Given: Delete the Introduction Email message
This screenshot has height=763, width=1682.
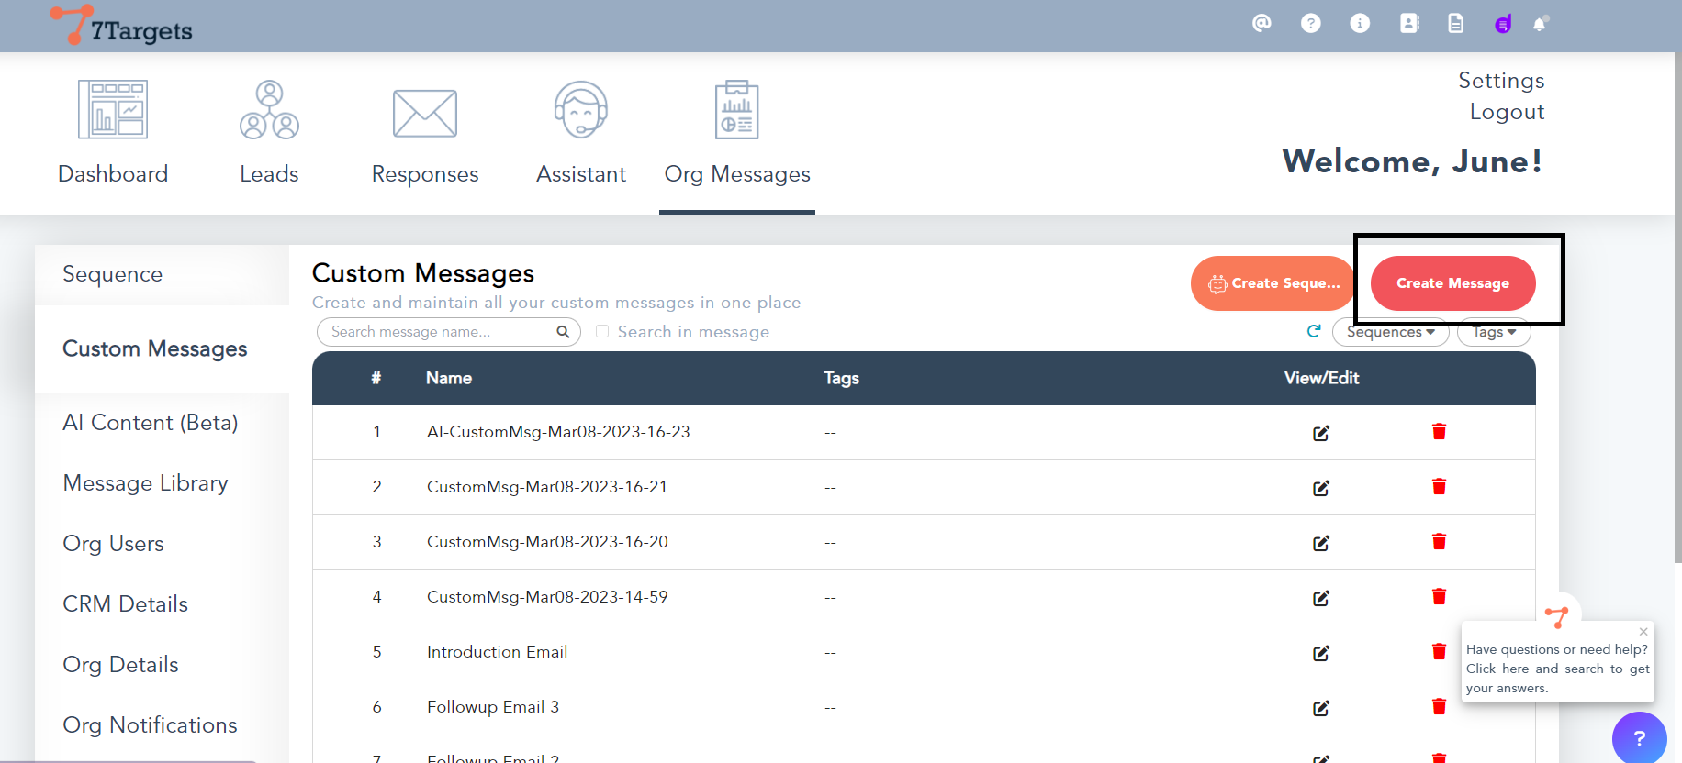Looking at the screenshot, I should [1439, 652].
